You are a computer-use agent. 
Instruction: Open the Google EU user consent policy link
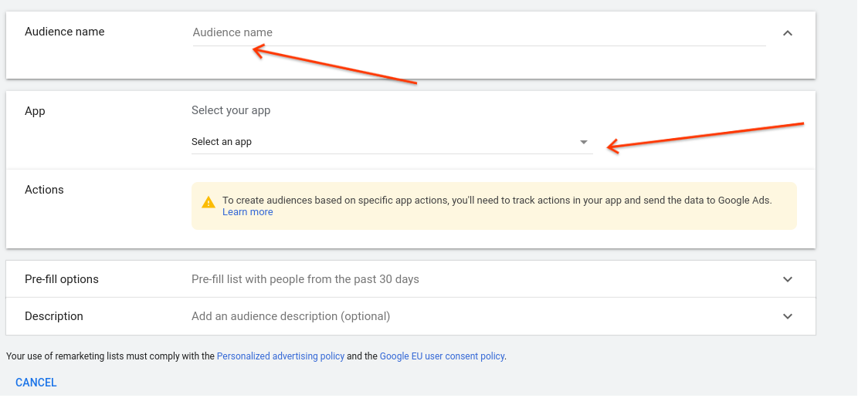pos(442,356)
